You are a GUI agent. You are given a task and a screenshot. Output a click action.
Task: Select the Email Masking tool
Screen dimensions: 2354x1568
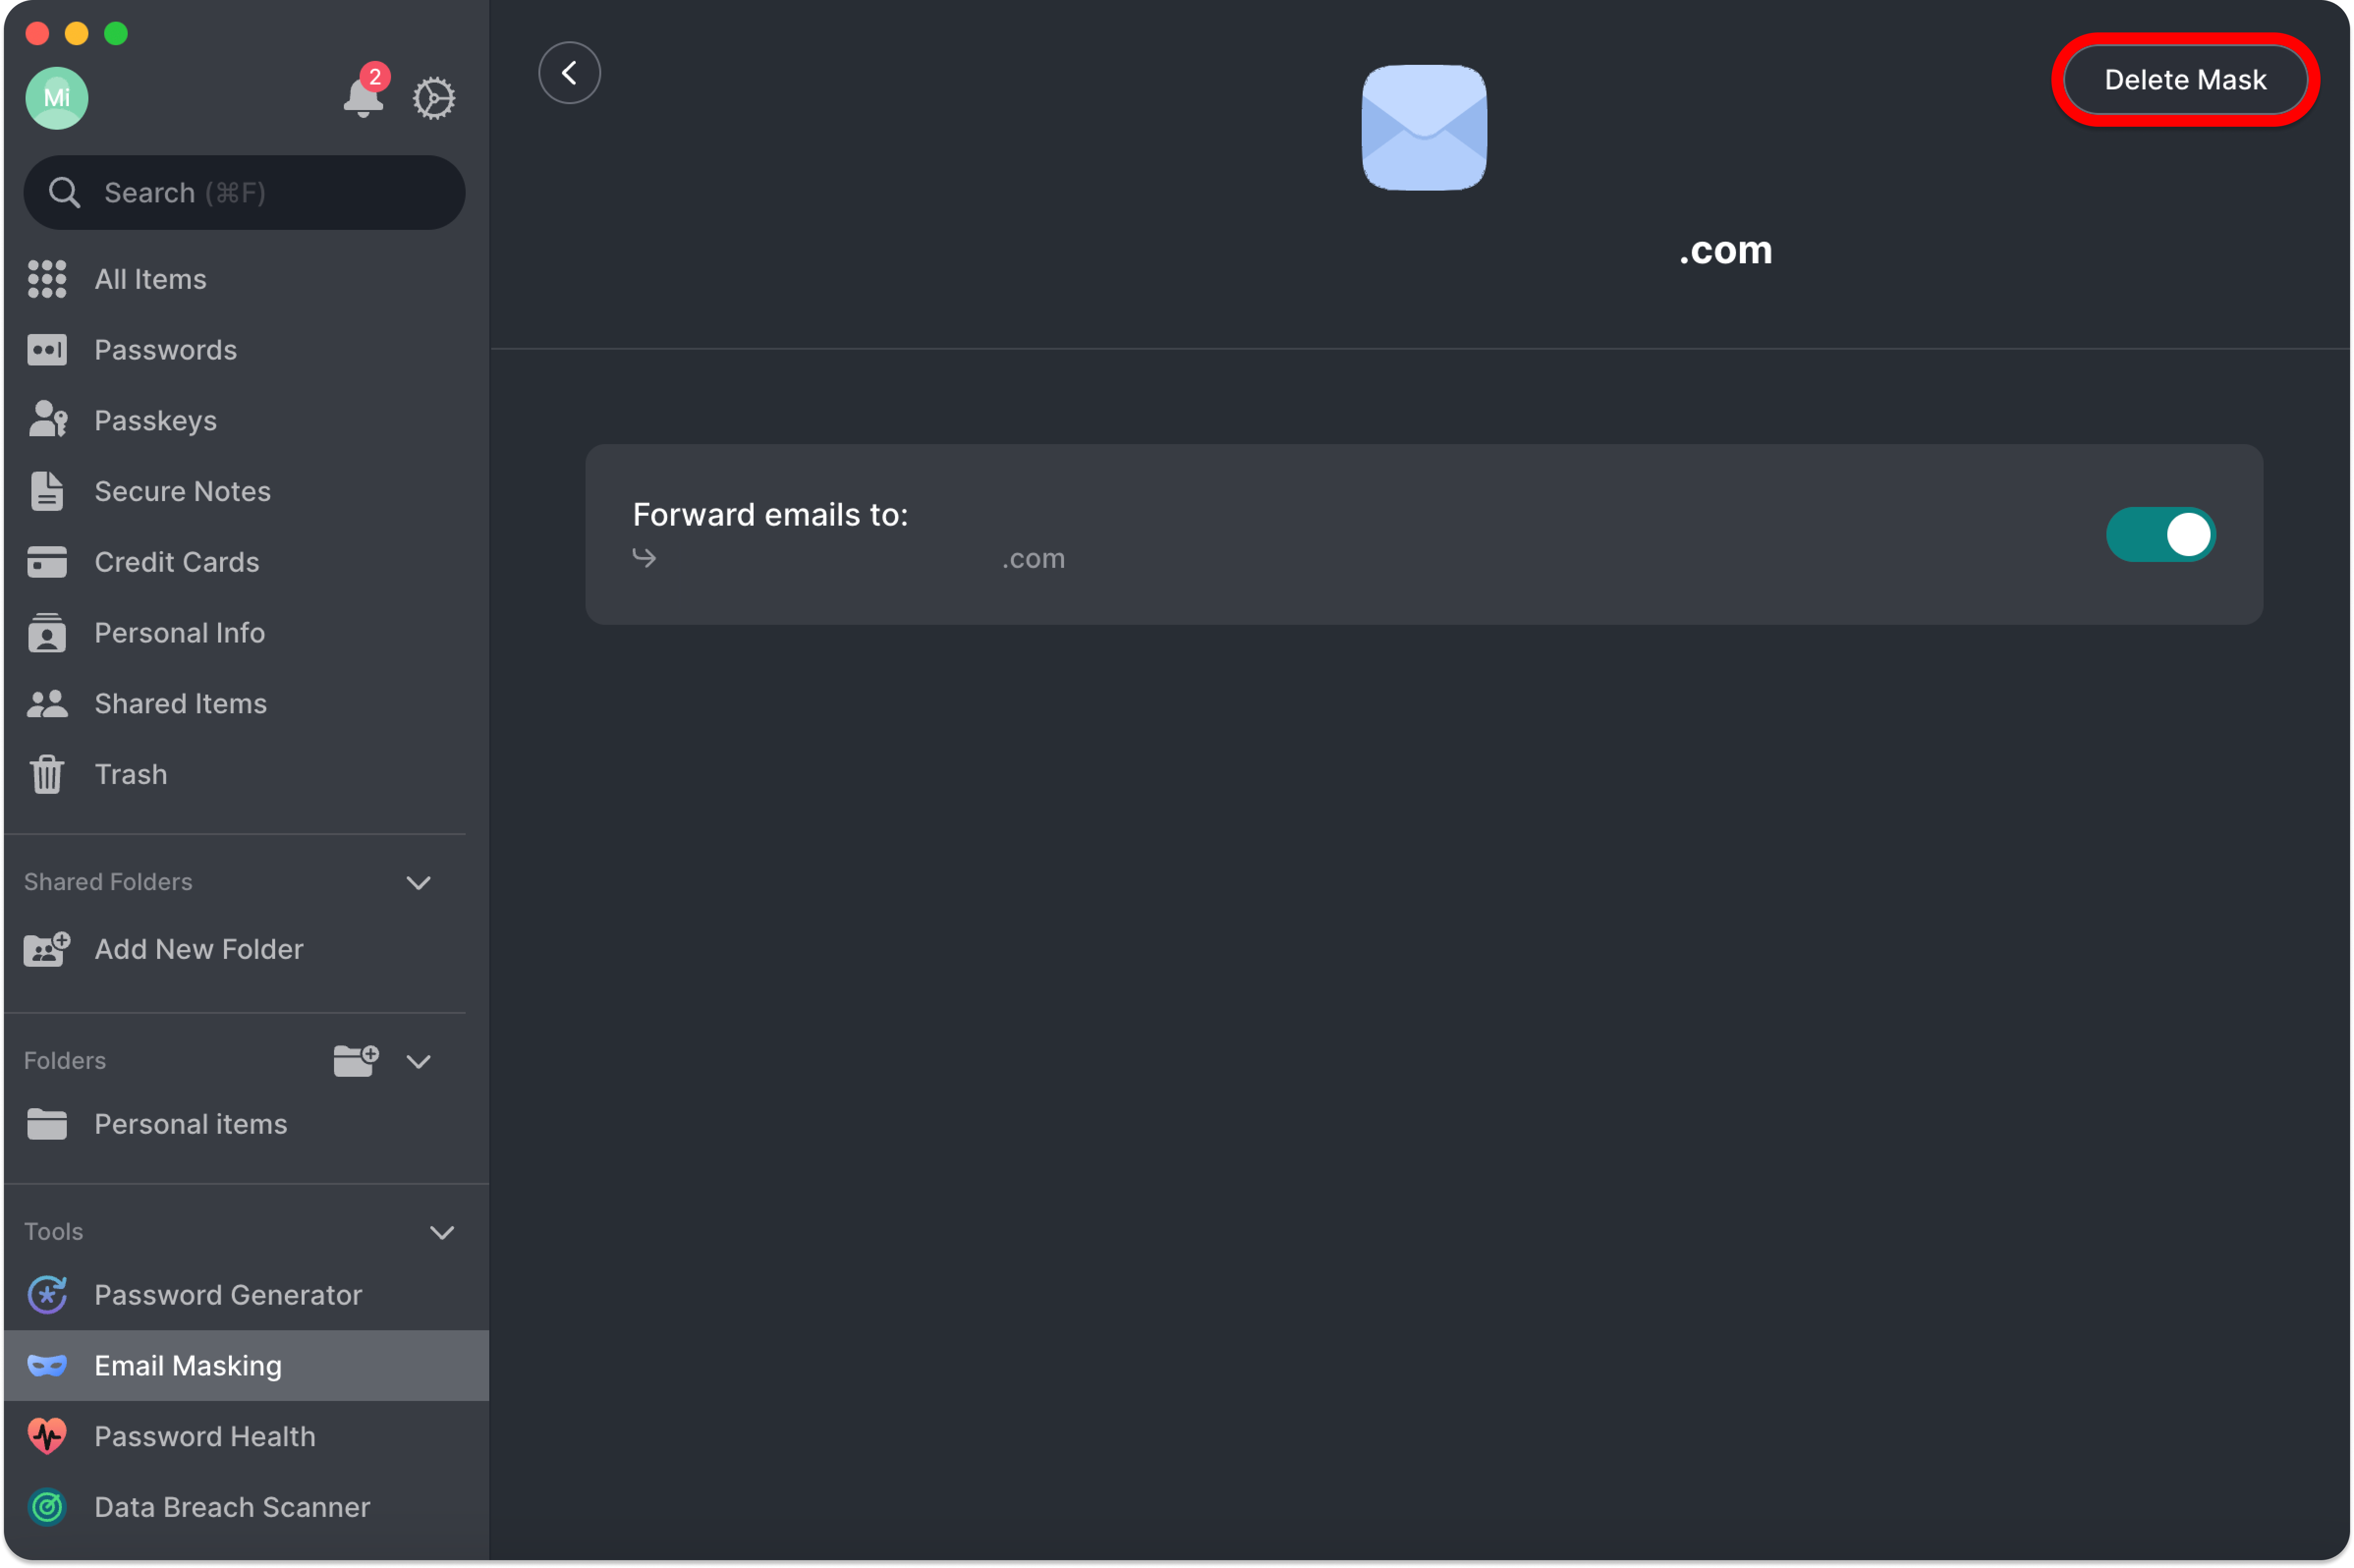pyautogui.click(x=188, y=1365)
